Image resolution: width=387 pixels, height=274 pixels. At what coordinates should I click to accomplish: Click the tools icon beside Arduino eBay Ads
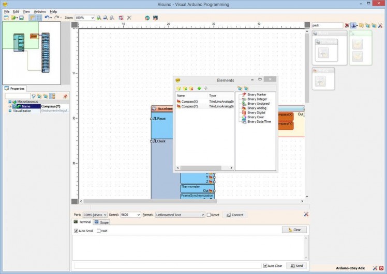point(375,268)
